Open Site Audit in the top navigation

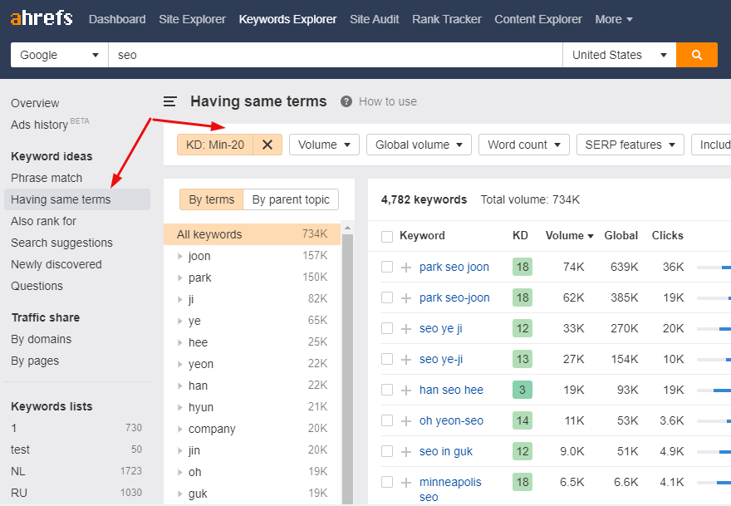point(375,19)
